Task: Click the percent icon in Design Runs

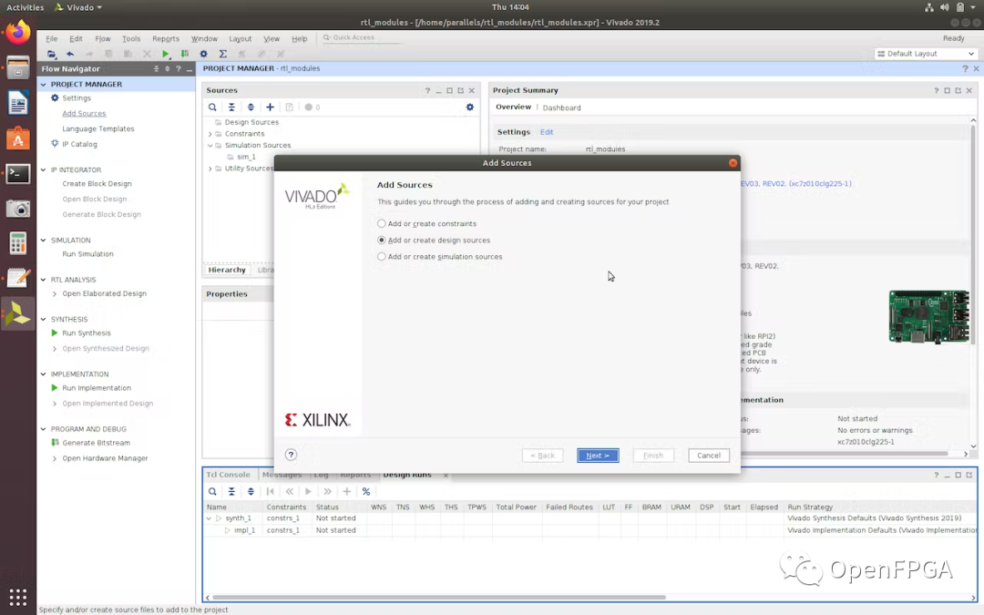Action: coord(366,491)
